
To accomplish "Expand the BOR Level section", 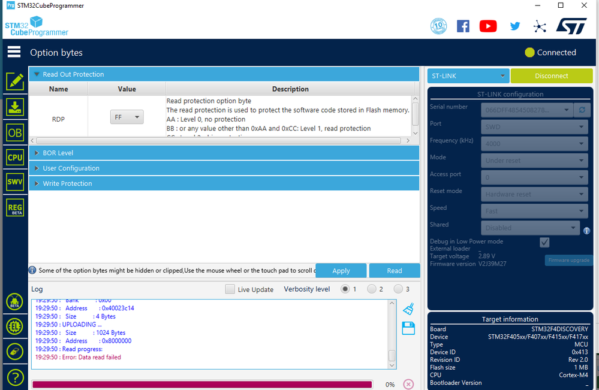I will pyautogui.click(x=224, y=153).
